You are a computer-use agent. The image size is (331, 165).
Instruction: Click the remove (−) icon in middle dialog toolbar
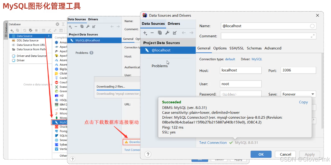tap(76, 27)
